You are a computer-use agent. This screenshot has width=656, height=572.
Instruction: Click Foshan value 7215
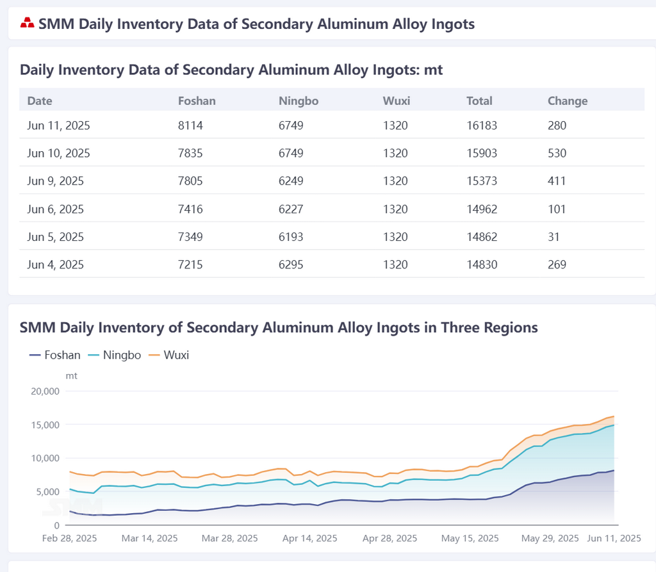coord(190,265)
